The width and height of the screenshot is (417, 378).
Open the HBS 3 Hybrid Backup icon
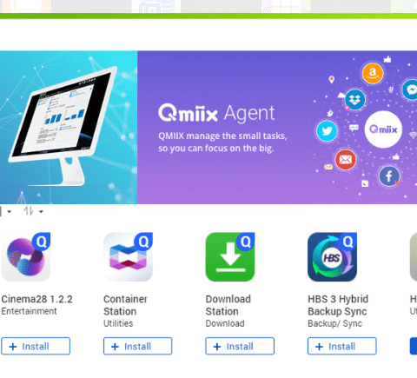point(332,257)
